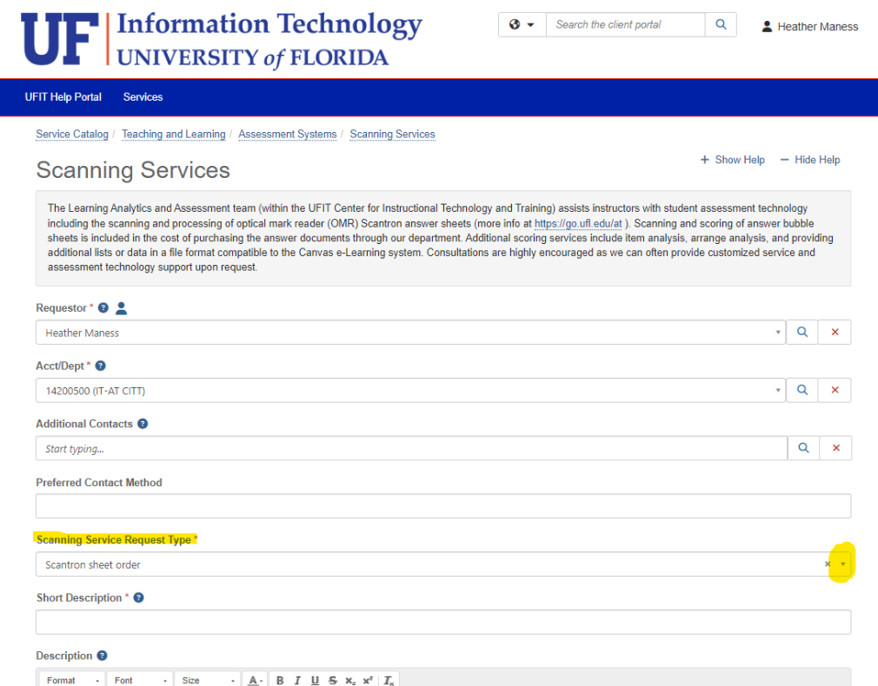Toggle italic formatting in editor toolbar
This screenshot has width=878, height=686.
(297, 681)
